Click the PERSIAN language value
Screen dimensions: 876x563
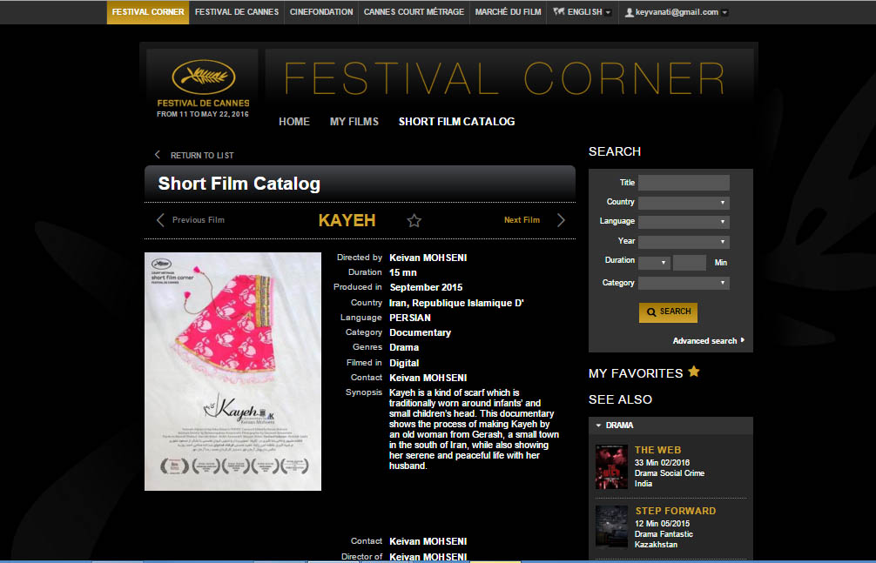pyautogui.click(x=410, y=318)
